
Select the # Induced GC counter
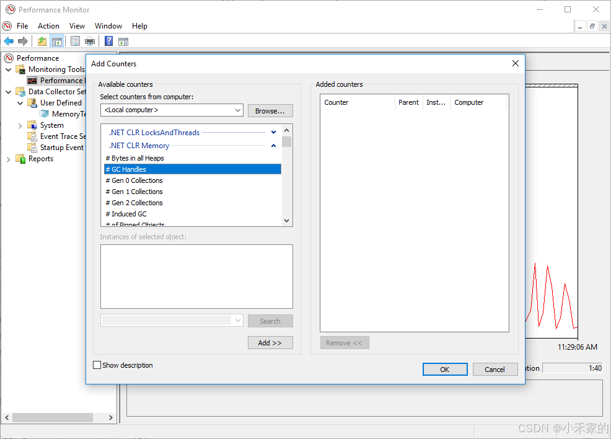tap(193, 214)
